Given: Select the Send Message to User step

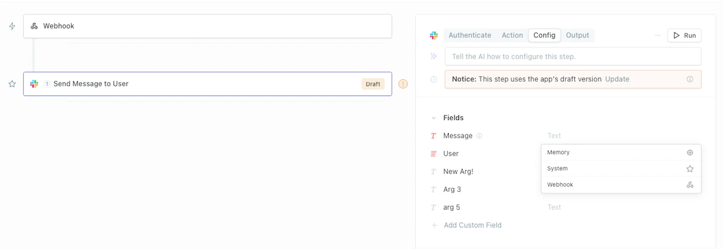Looking at the screenshot, I should pyautogui.click(x=207, y=84).
